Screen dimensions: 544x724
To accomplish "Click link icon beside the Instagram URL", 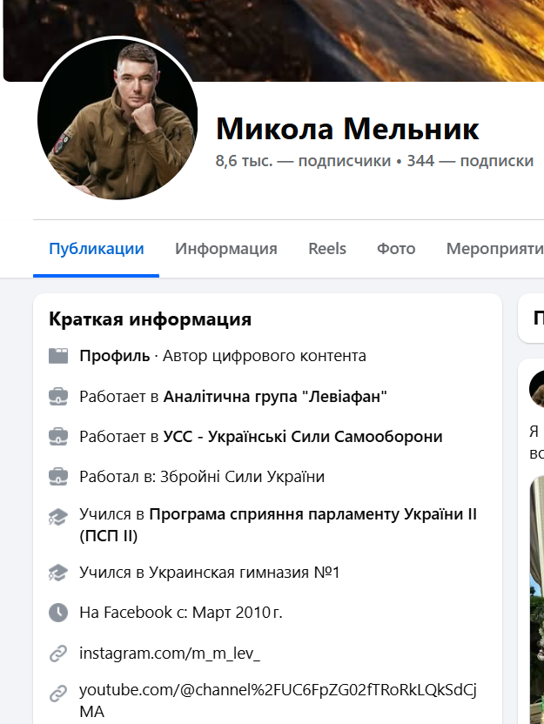I will pos(58,653).
